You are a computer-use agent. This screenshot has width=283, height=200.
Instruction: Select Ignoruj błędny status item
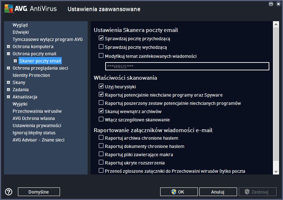click(x=34, y=133)
